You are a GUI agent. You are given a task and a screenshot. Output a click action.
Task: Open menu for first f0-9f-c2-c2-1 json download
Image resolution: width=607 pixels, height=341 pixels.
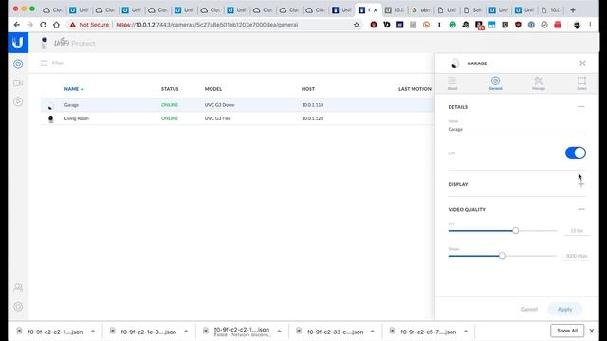[x=93, y=332]
